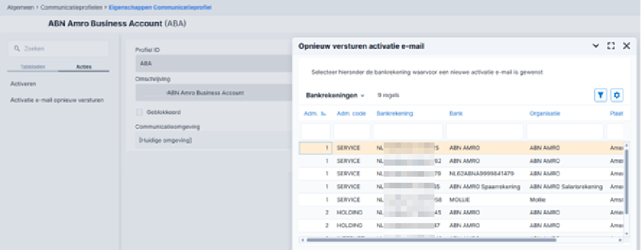Click the Adm. code filter input

(x=352, y=131)
